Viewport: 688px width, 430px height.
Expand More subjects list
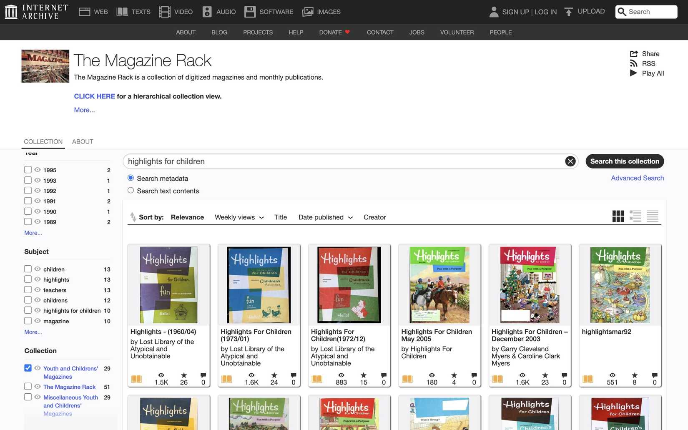33,332
